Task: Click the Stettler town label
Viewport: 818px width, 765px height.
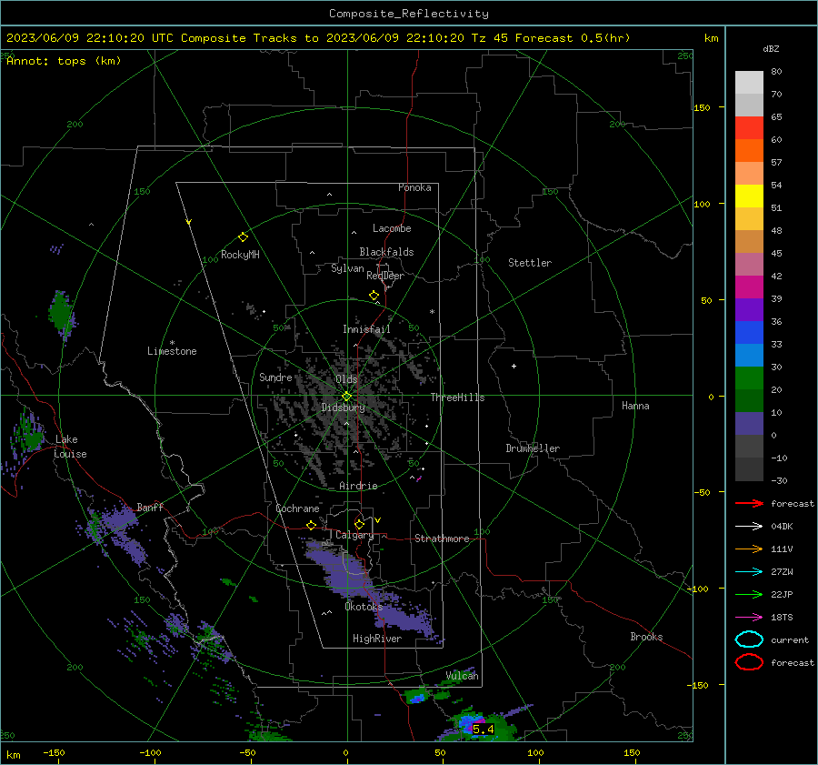Action: pos(530,263)
